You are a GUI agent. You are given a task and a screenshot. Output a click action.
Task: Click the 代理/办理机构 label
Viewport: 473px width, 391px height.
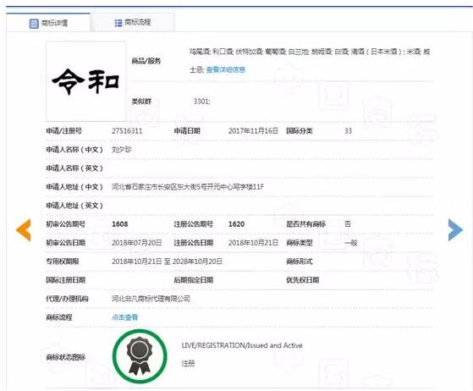pos(67,299)
